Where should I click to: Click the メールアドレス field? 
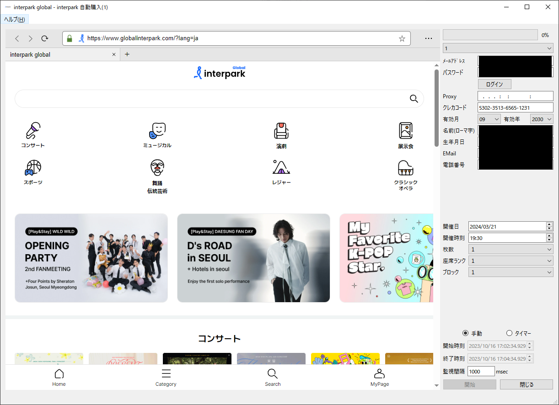click(x=516, y=61)
